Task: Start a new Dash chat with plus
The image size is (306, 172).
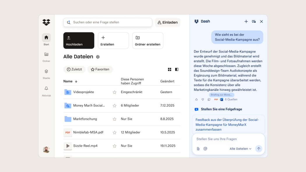Action: click(x=246, y=22)
